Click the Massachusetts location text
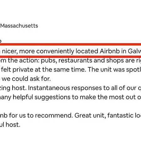Screen dimensions: 141x141 (x=19, y=26)
